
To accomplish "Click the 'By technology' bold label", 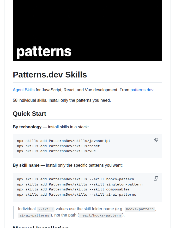I will pyautogui.click(x=27, y=127).
